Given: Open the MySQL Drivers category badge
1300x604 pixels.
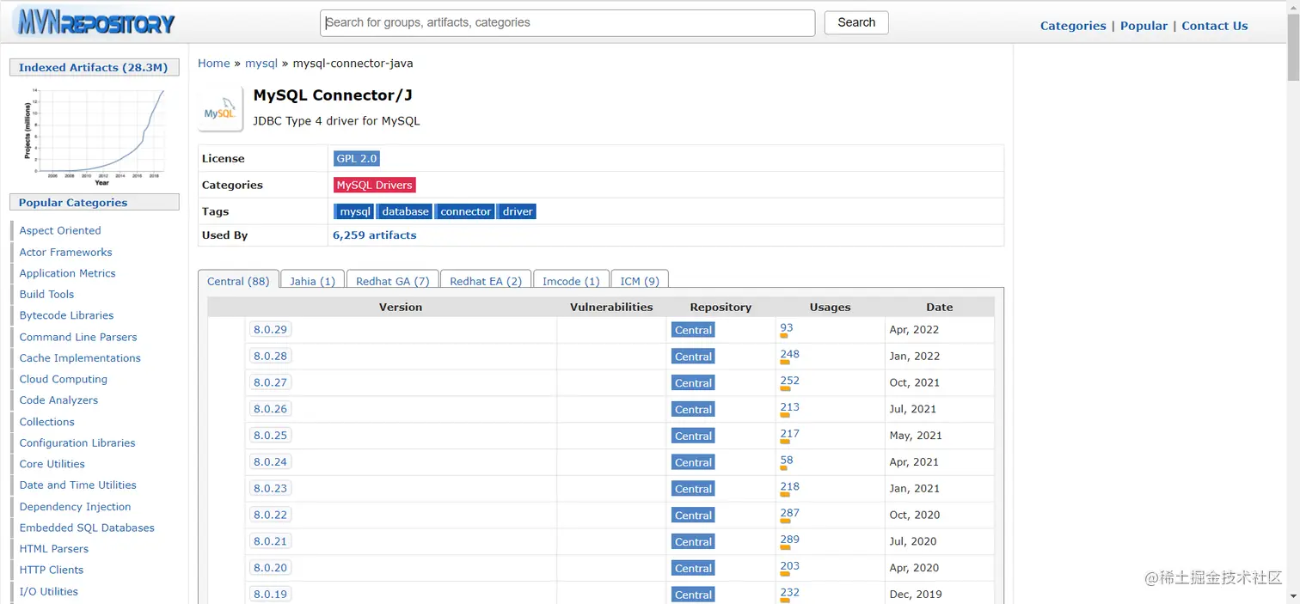Looking at the screenshot, I should [x=375, y=185].
